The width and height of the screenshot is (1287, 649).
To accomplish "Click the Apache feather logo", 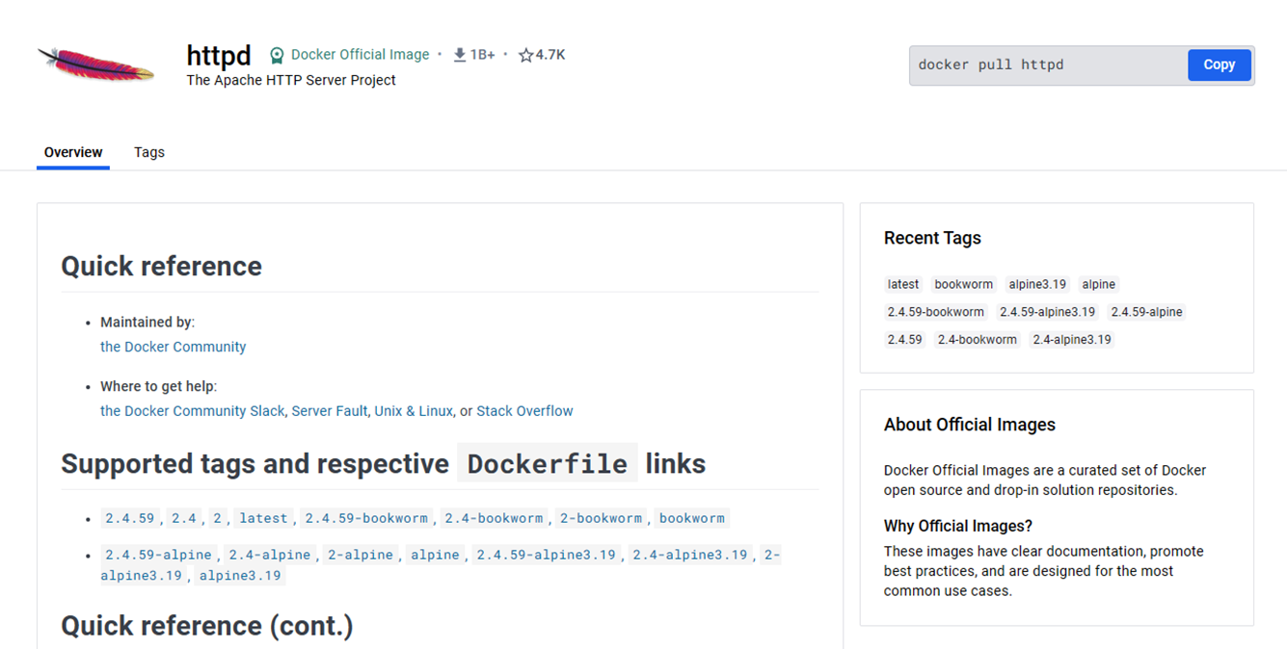I will pos(94,63).
